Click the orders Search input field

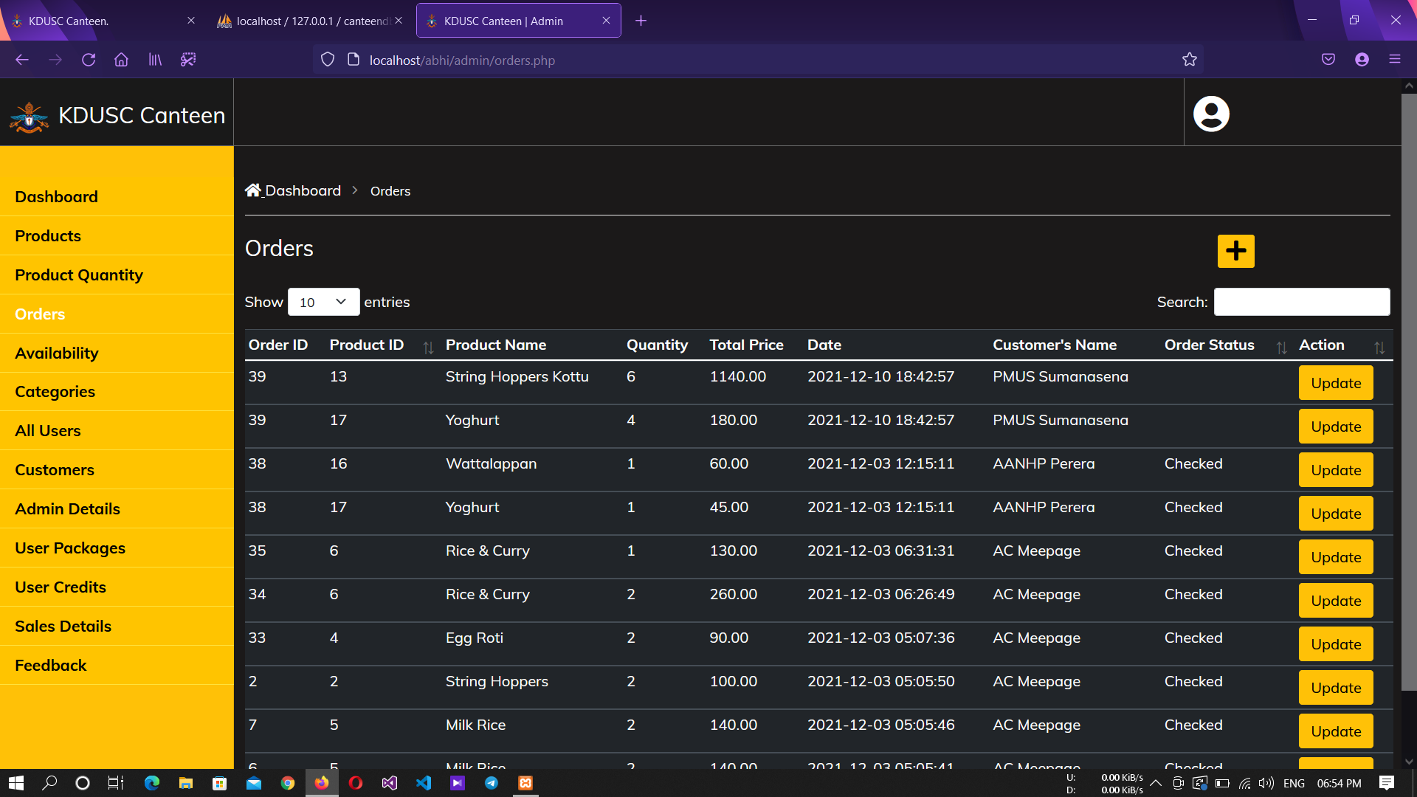click(1302, 302)
